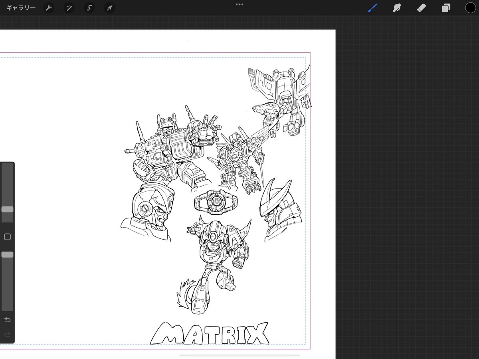This screenshot has width=479, height=359.
Task: Select the Transform arrow tool
Action: click(109, 8)
